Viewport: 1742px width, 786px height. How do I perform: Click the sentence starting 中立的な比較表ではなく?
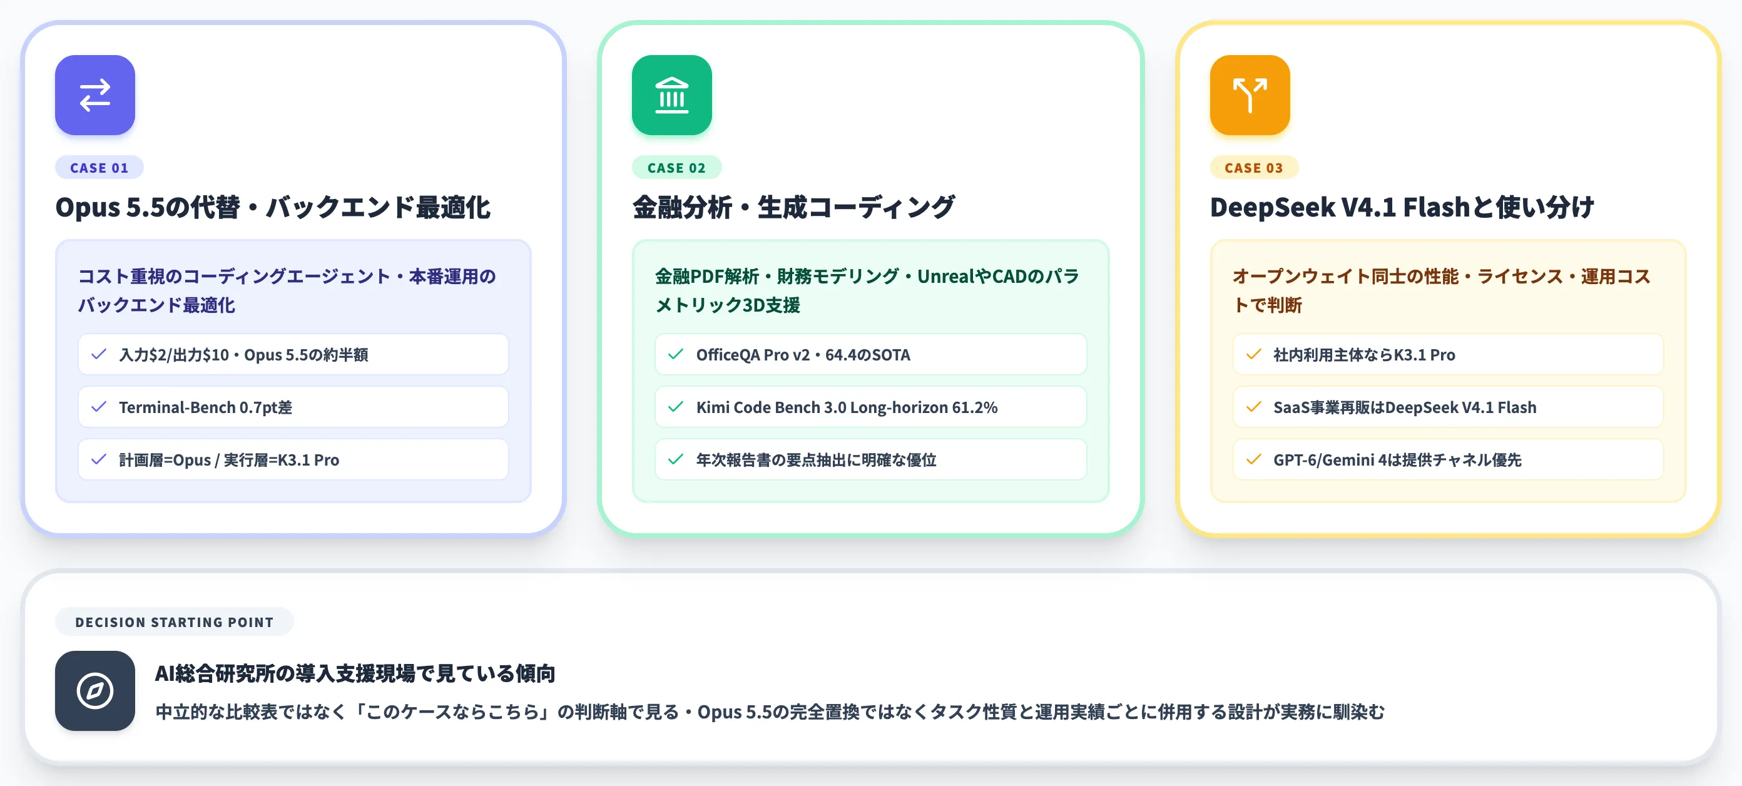770,712
